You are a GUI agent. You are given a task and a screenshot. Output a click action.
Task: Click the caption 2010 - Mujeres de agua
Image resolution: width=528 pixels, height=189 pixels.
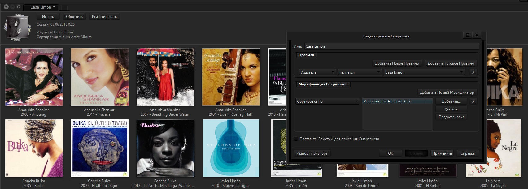[x=230, y=186]
